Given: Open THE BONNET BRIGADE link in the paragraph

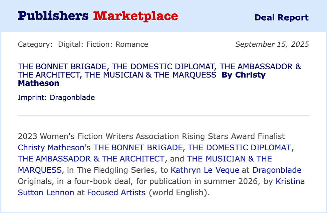Looking at the screenshot, I should tap(138, 148).
